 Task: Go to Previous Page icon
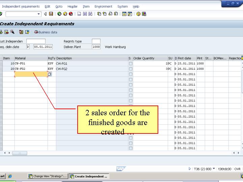tap(105, 14)
